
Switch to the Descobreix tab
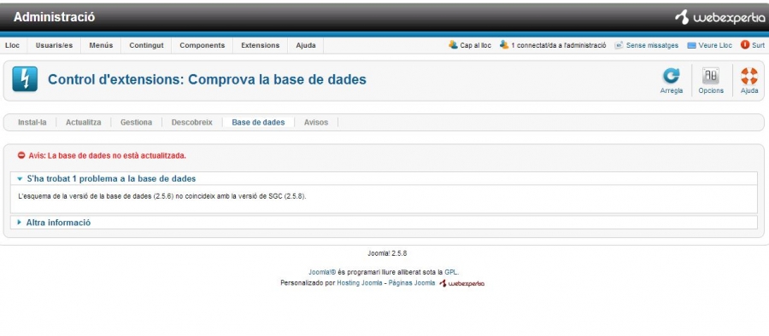tap(191, 123)
